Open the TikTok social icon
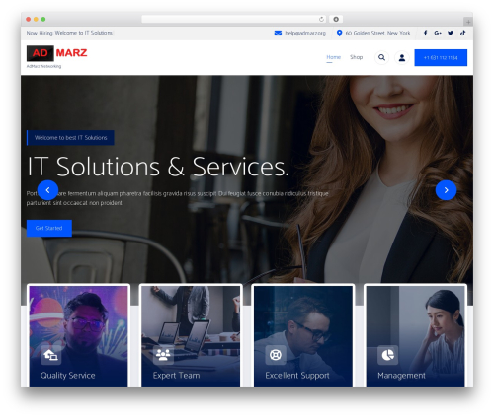Viewport: 494px width, 417px height. (462, 33)
